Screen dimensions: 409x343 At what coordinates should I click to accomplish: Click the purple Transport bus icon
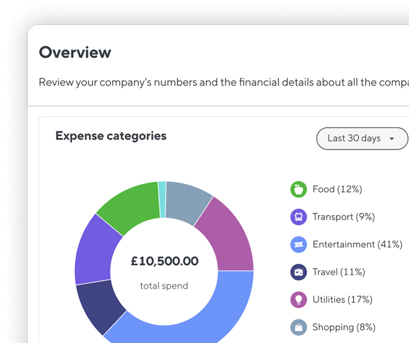pos(298,217)
